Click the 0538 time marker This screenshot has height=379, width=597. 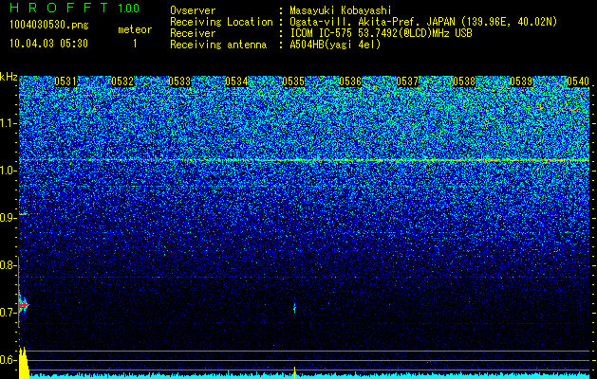[x=464, y=81]
